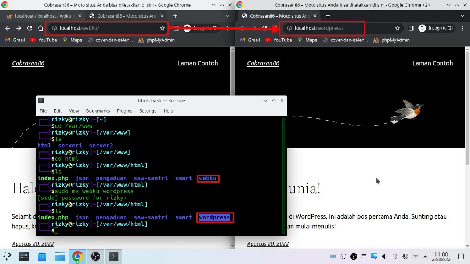The image size is (470, 264).
Task: Open Konsole View menu
Action: coord(74,111)
